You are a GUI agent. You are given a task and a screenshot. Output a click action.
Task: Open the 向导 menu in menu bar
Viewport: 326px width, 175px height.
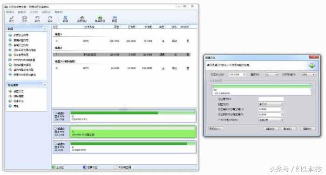[46, 12]
